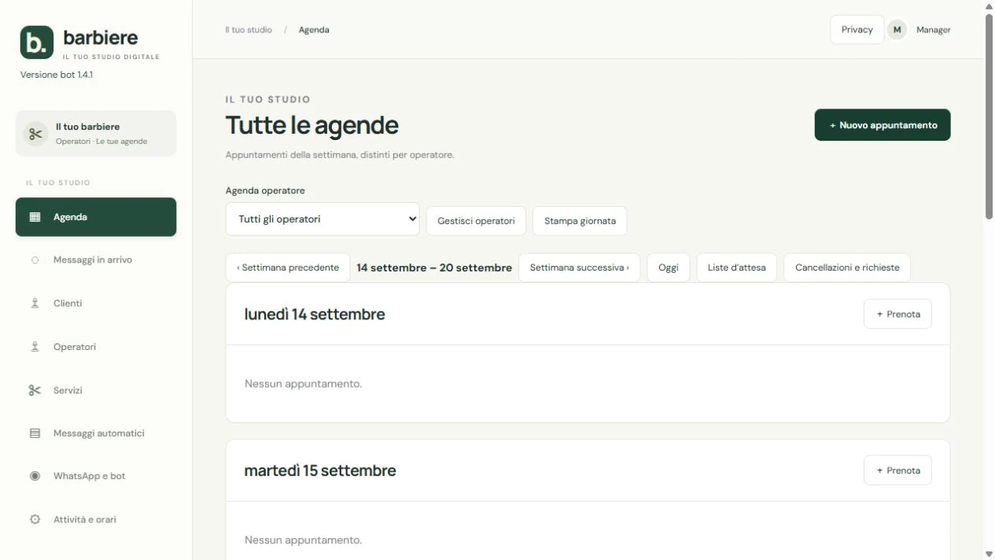Click the Servizi scissors icon
The height and width of the screenshot is (560, 995).
coord(35,390)
